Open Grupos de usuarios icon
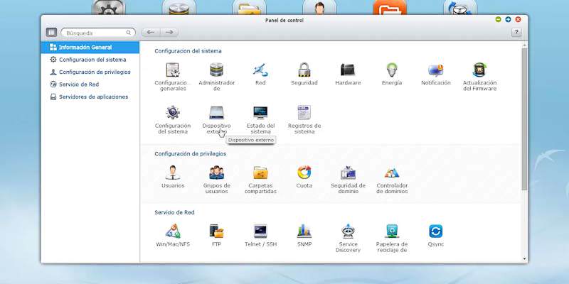Viewport: 569px width, 284px height. coord(217,173)
